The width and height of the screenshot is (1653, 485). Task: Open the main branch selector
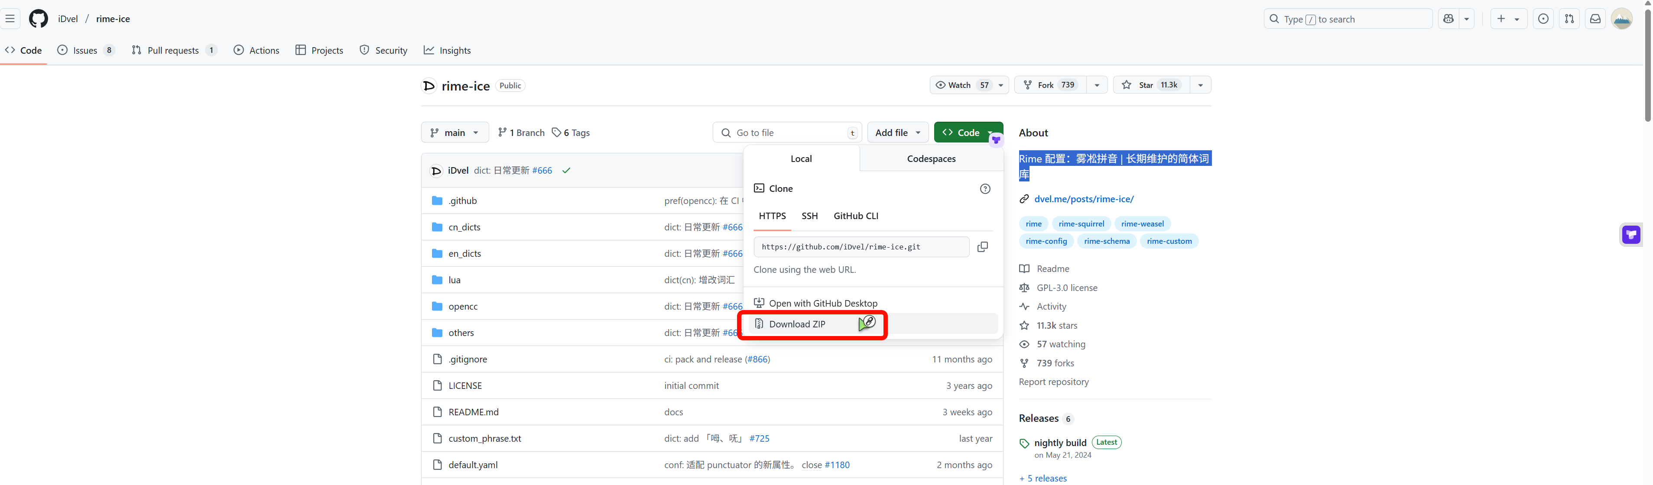[455, 132]
